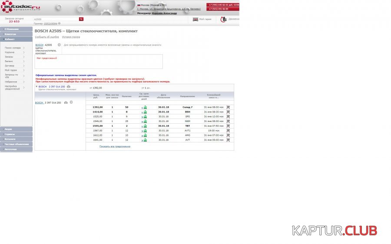
Task: Expand the Настройка уведомлений chevron
Action: 24,87
